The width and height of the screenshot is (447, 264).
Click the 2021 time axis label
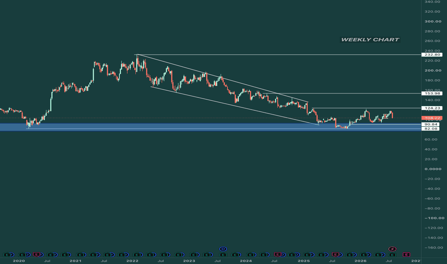(76, 261)
